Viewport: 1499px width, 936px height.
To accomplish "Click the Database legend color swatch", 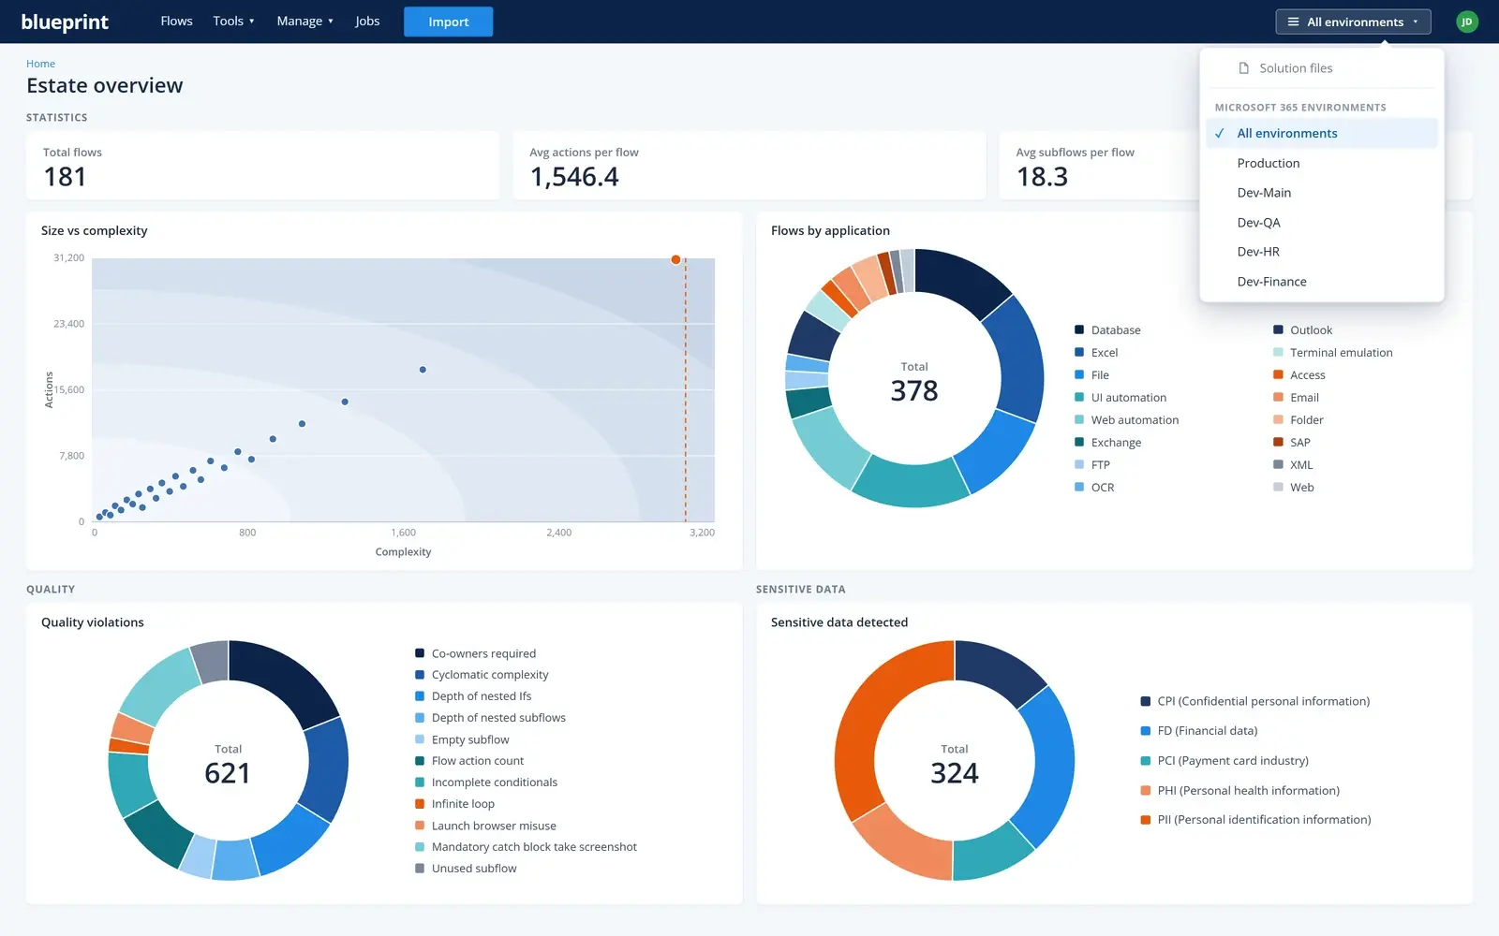I will point(1079,329).
